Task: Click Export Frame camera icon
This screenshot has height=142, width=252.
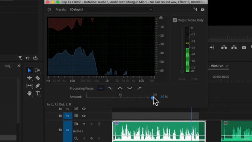Action: (244, 47)
